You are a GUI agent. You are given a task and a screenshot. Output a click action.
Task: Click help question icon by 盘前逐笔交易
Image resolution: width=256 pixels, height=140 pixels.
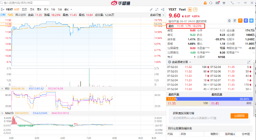tap(169, 62)
